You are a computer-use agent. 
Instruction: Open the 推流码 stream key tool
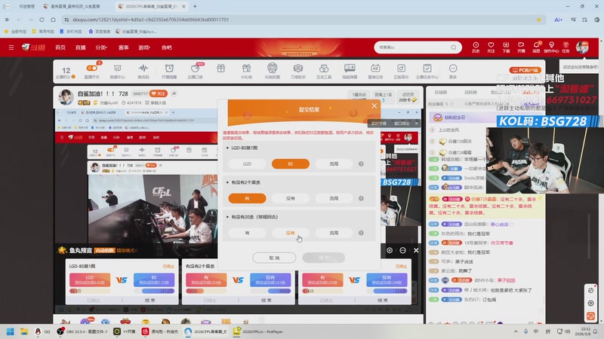(x=143, y=71)
